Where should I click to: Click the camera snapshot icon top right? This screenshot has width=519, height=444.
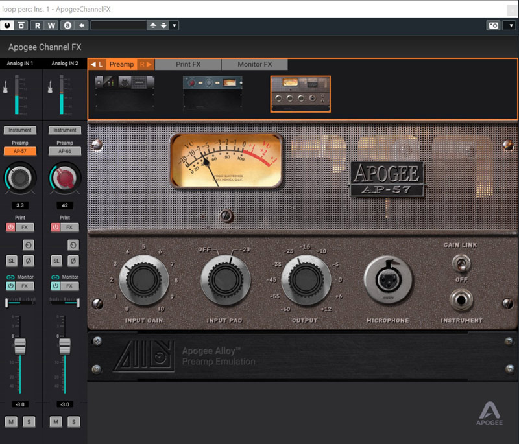[x=494, y=25]
